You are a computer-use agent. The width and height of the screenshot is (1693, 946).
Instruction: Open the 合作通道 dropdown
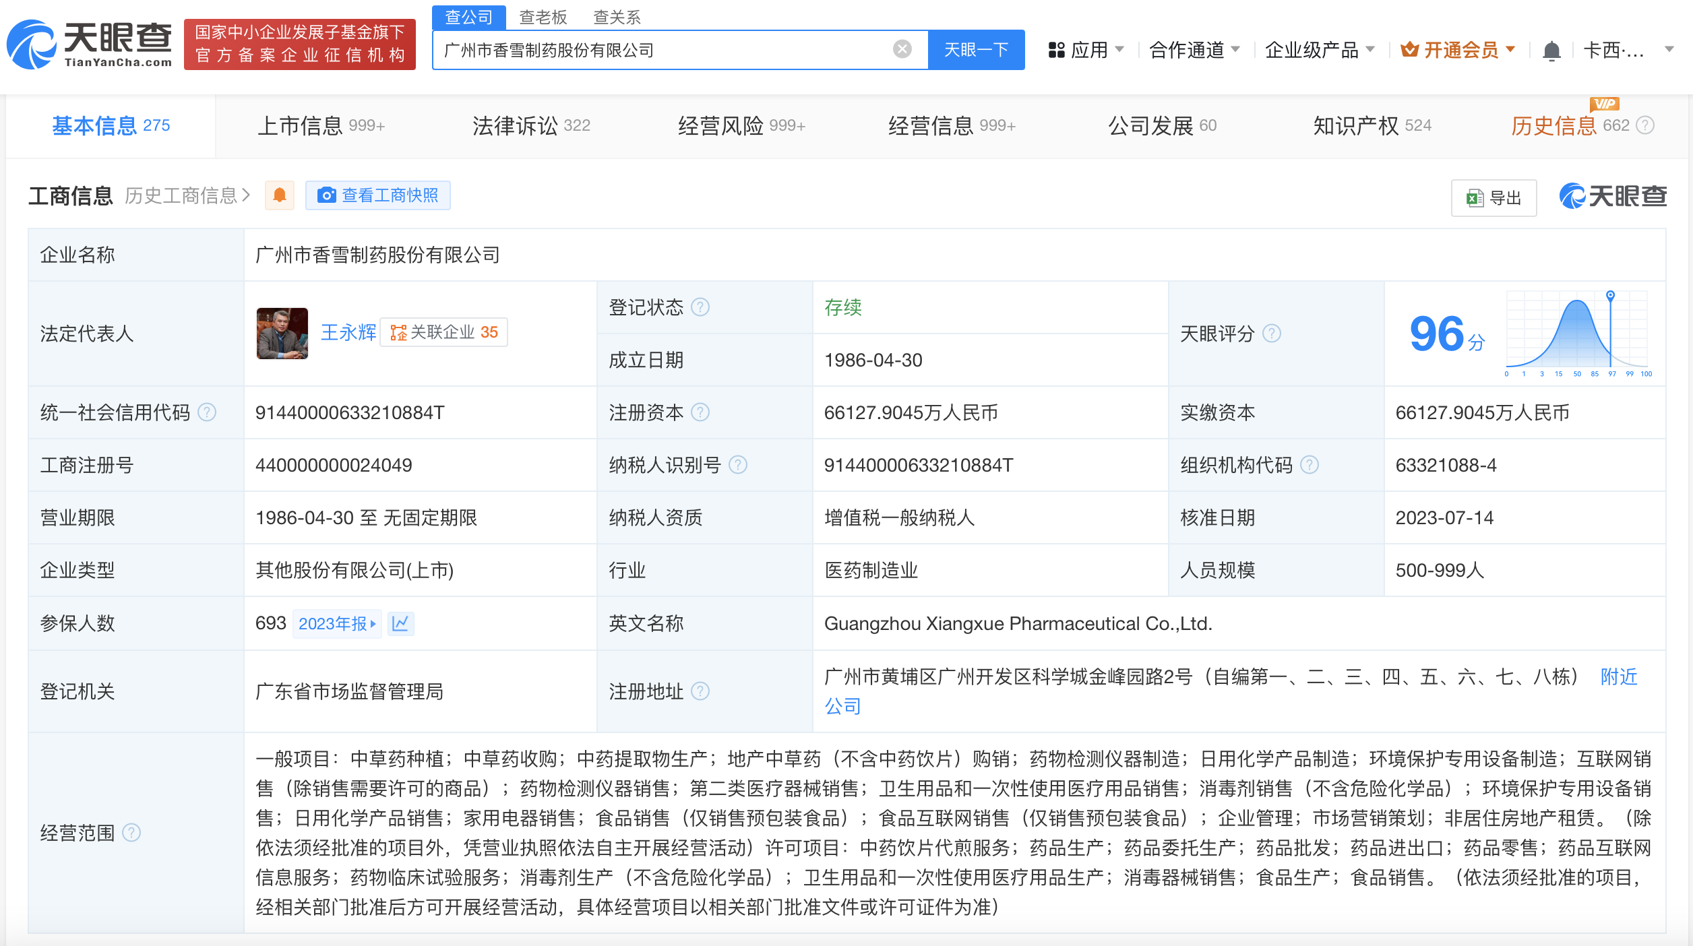click(1194, 50)
